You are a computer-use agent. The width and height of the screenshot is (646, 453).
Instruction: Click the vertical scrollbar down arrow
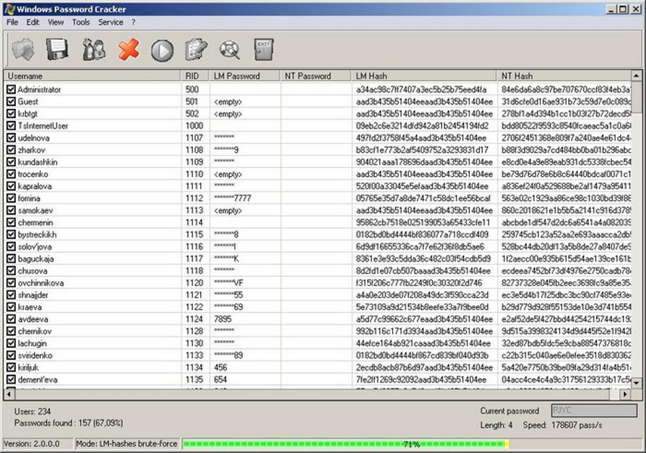tap(636, 383)
